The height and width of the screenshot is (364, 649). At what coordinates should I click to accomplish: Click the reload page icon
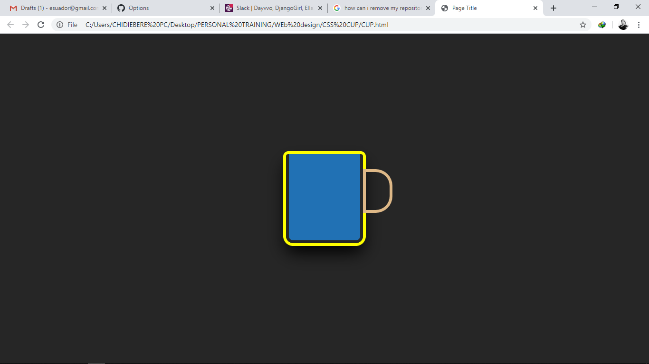point(41,24)
